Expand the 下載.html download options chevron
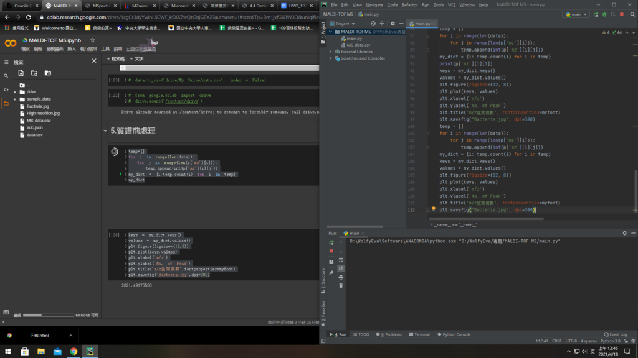This screenshot has height=358, width=638. [70, 336]
